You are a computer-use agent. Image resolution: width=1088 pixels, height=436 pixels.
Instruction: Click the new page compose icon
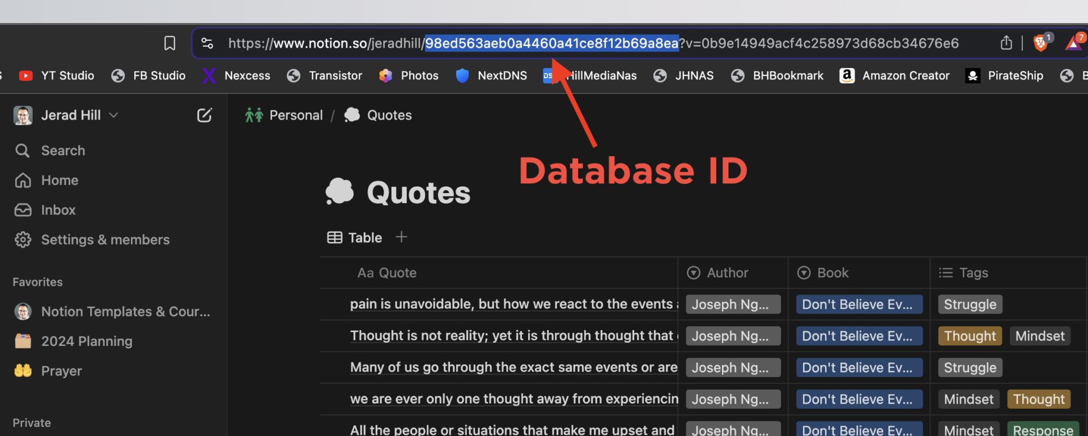pos(204,116)
